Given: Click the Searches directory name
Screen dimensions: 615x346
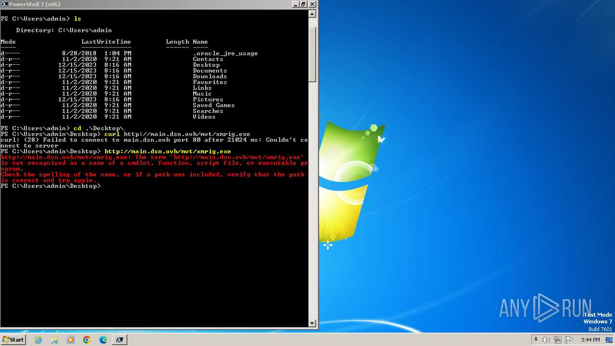Looking at the screenshot, I should [x=208, y=111].
